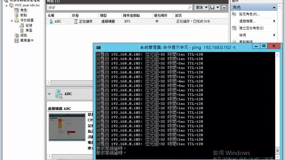Click the ping reply line showing 時間=9ms
The height and width of the screenshot is (160, 285).
150,86
